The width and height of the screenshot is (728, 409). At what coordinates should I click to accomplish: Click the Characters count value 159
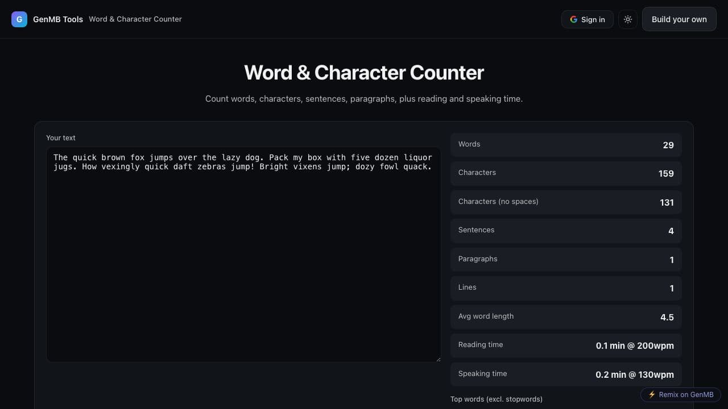[666, 174]
